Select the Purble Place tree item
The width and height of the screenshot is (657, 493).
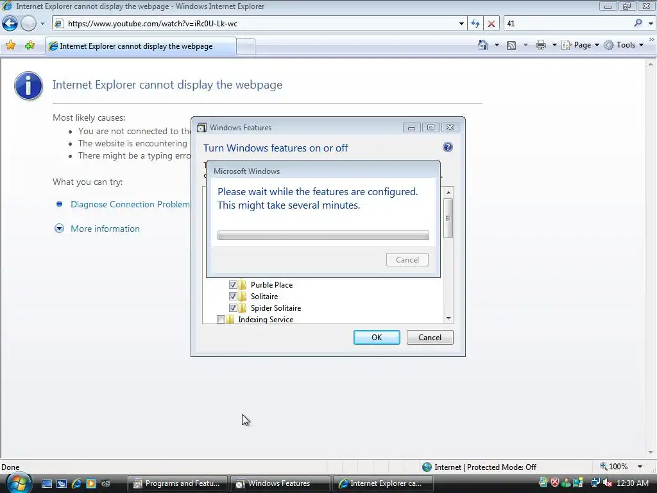pyautogui.click(x=271, y=284)
